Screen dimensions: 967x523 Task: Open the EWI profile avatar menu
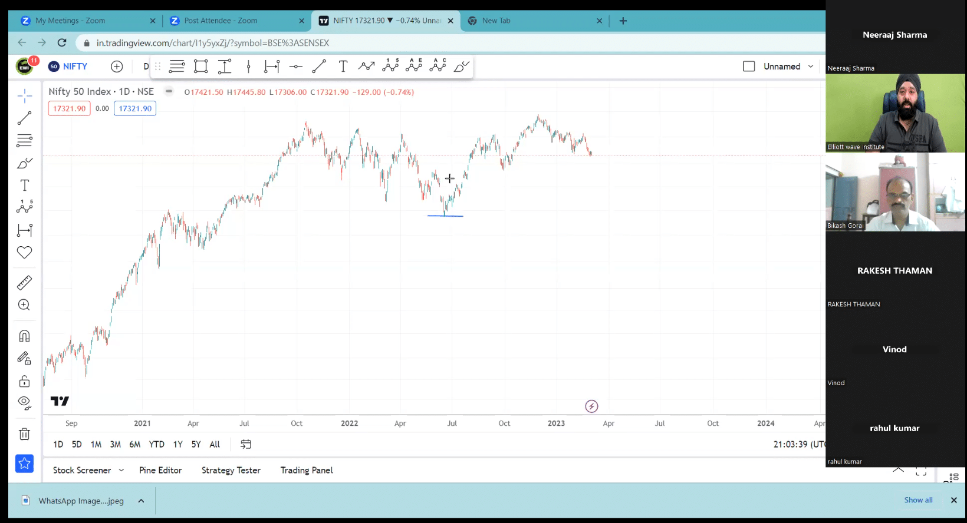(25, 66)
